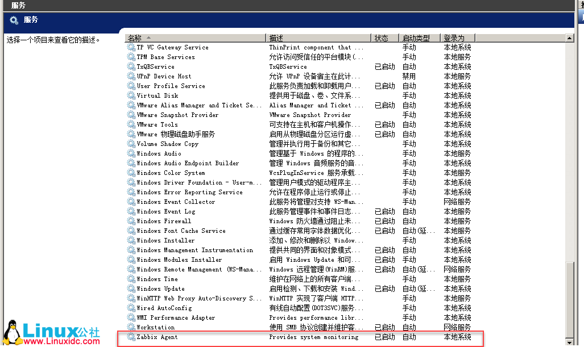The image size is (584, 347).
Task: Select the Windows Update service icon
Action: tap(131, 288)
